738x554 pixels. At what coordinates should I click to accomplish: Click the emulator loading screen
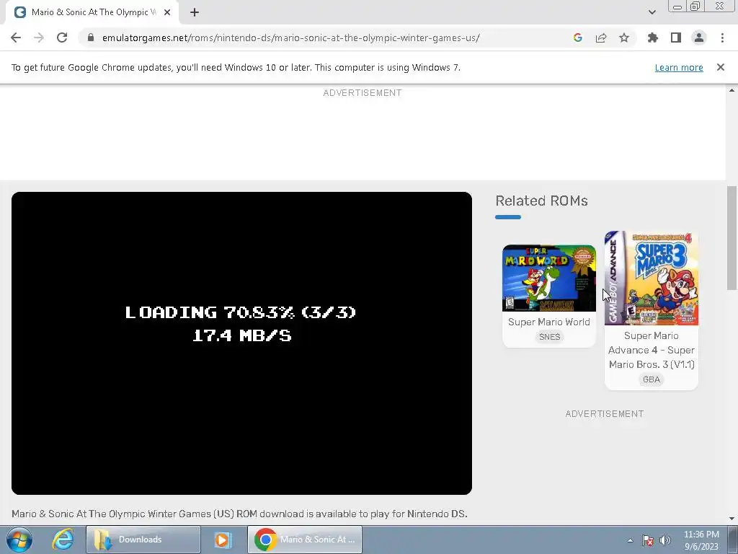coord(241,343)
